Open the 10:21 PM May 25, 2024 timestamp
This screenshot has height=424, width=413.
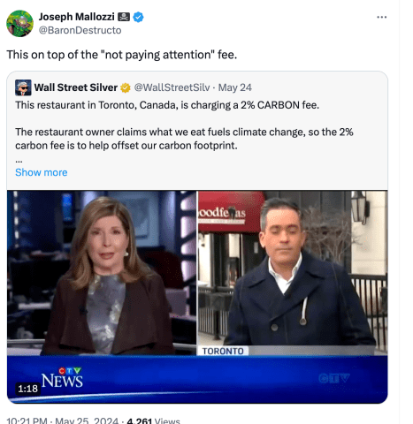62,420
